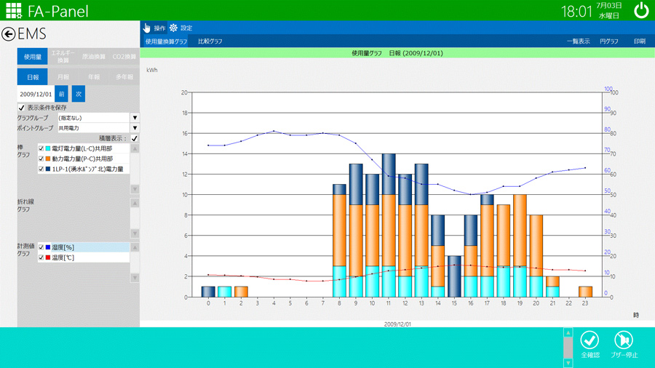Select 月報 period tab
The width and height of the screenshot is (655, 368).
click(x=63, y=77)
